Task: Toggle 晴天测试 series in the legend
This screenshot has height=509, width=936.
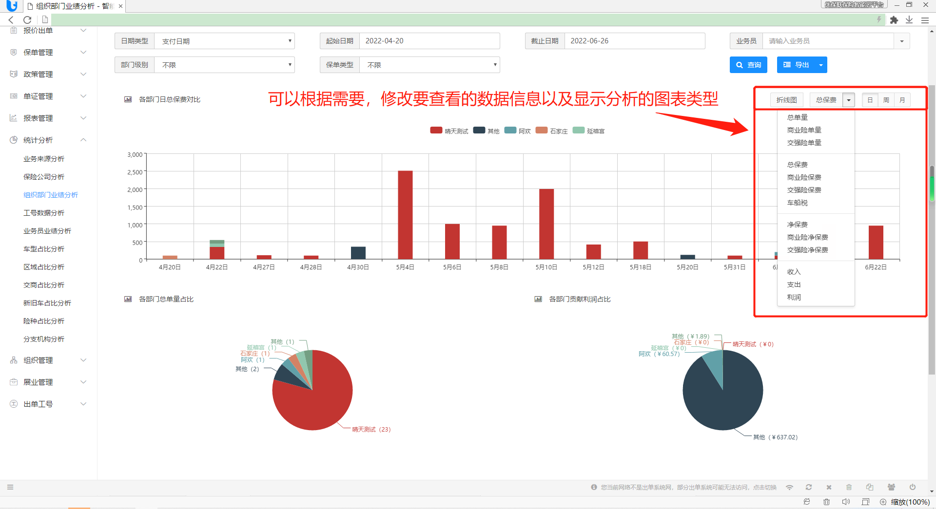Action: [x=449, y=131]
